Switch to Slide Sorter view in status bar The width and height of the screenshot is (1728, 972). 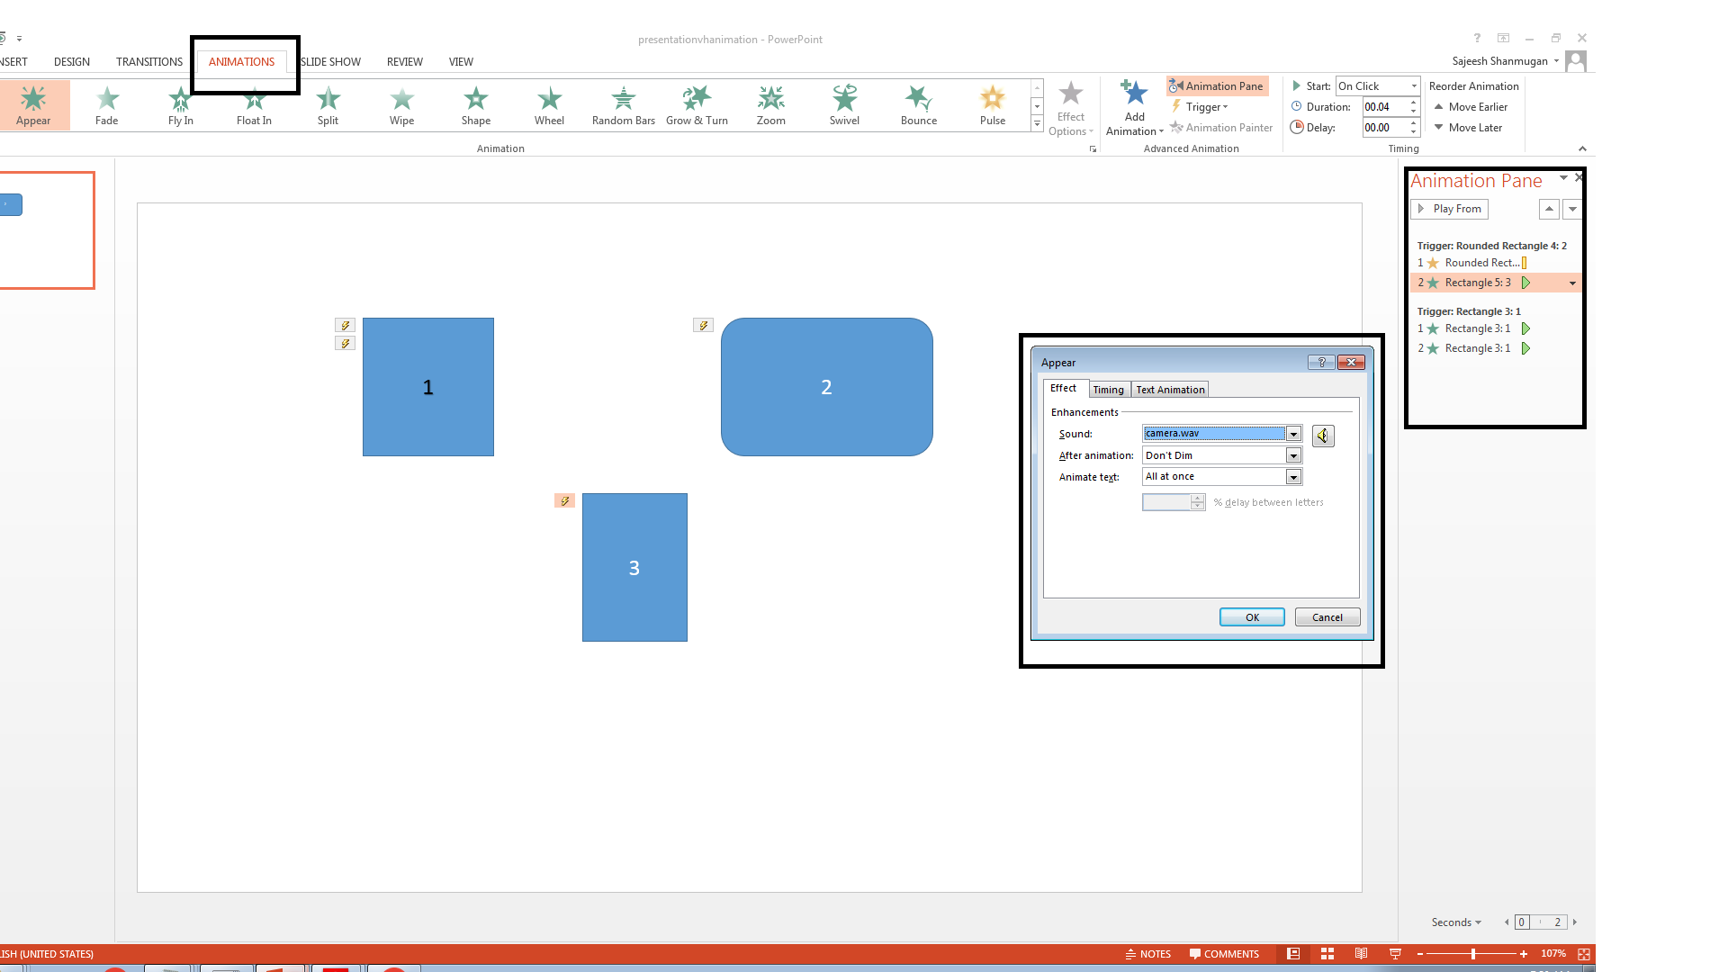1327,954
